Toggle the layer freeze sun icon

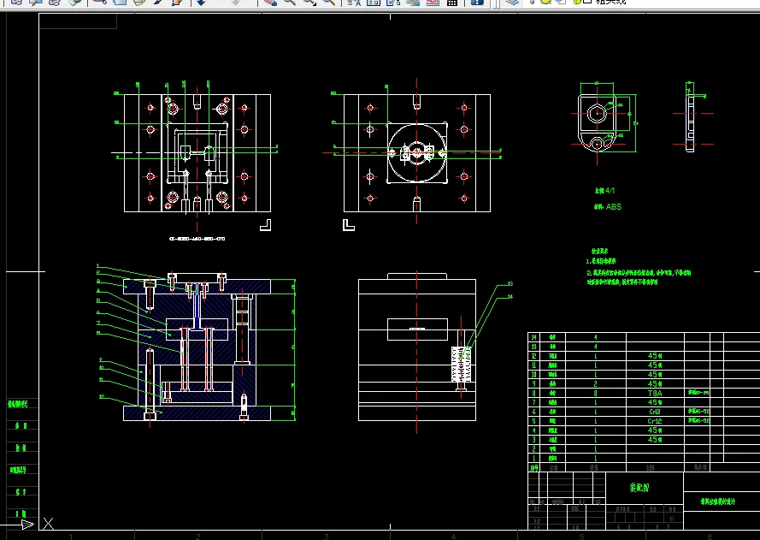[545, 2]
